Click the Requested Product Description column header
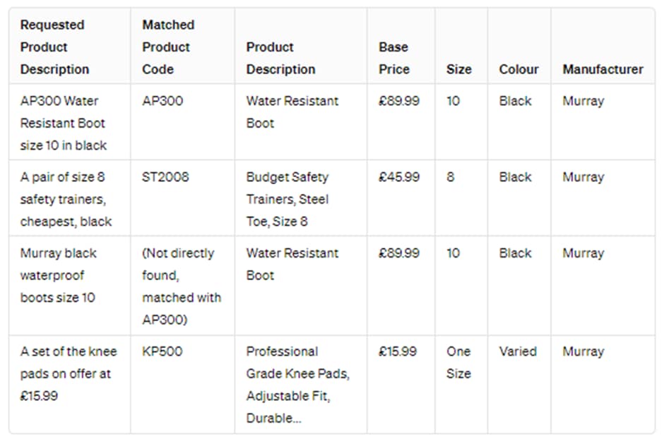 point(54,47)
